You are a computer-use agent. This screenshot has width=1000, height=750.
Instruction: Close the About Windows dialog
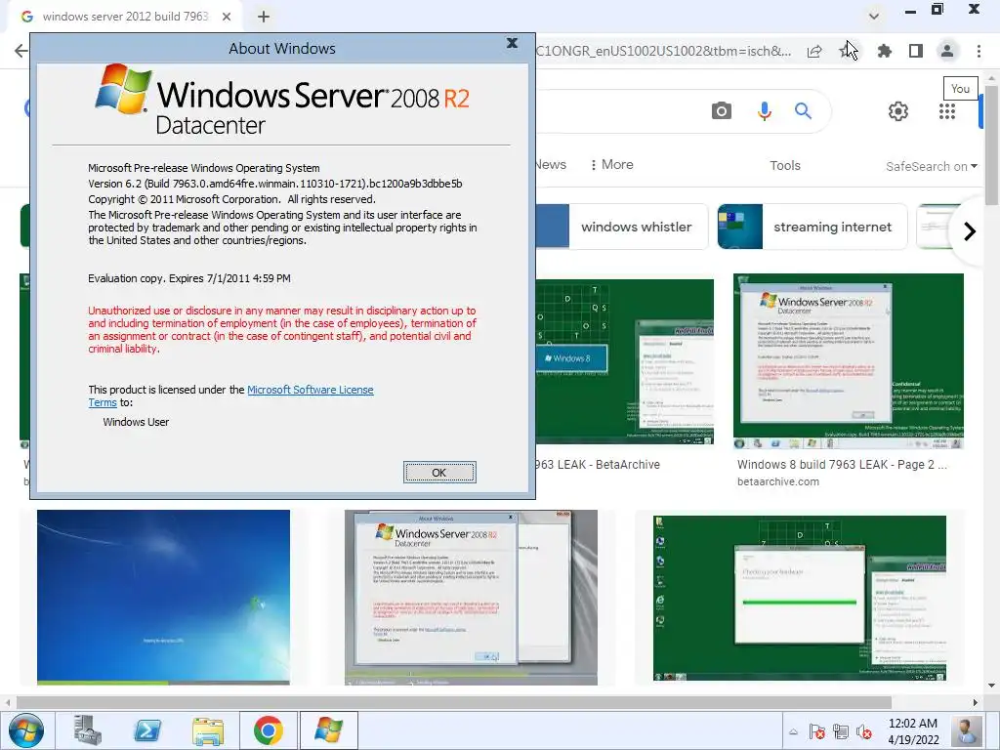(x=512, y=43)
